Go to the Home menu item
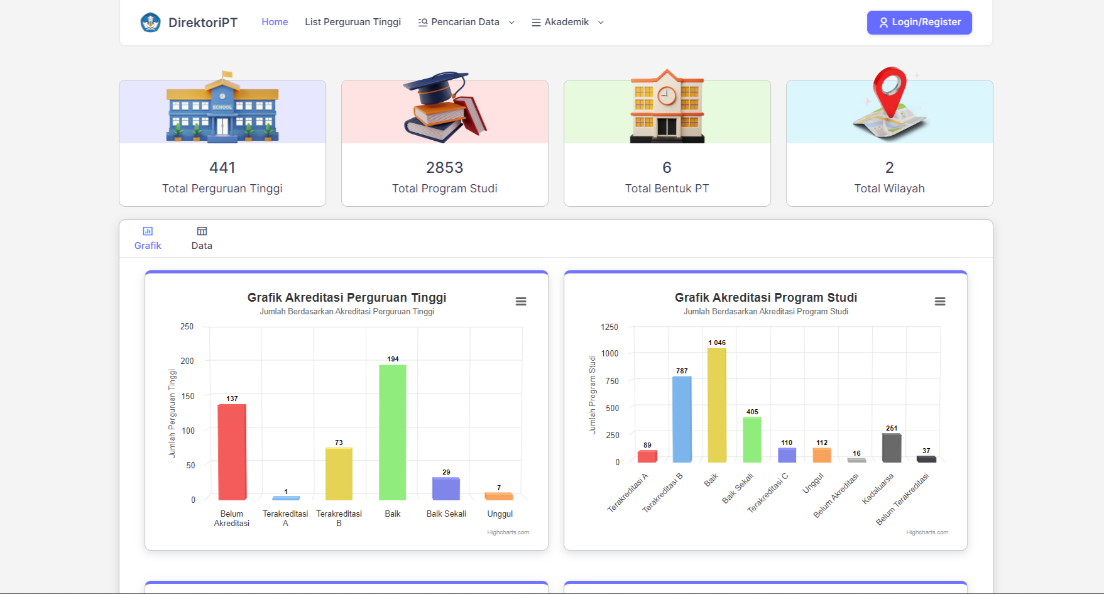 point(275,22)
